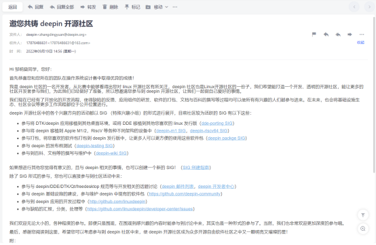Open the developer-center/issues GitHub link
The width and height of the screenshot is (376, 245).
[140, 209]
